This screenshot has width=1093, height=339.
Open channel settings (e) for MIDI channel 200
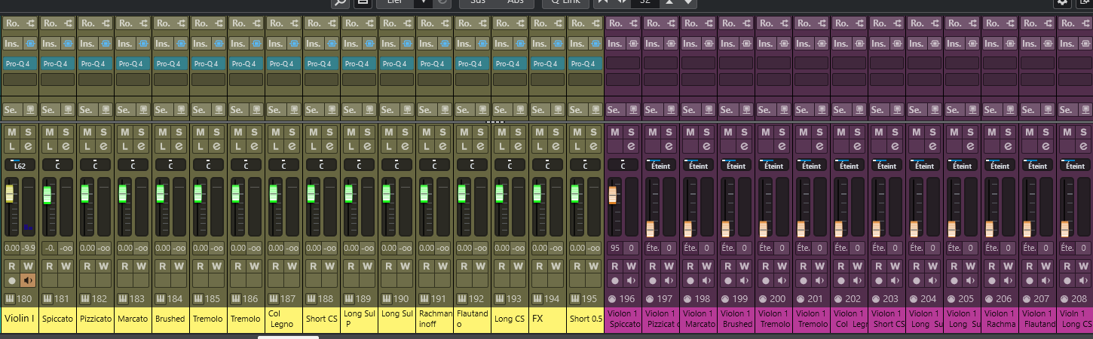click(x=782, y=145)
